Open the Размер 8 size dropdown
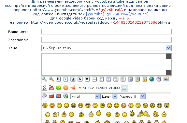The width and height of the screenshot is (187, 123). click(132, 96)
